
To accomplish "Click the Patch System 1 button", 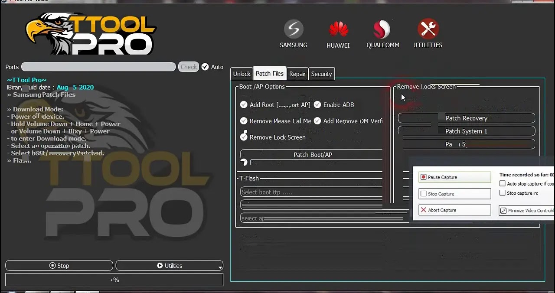I will (x=466, y=131).
